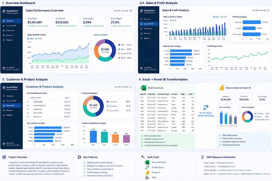Click the Total Profit $313,555 card in Overview
The image size is (272, 181).
point(66,22)
